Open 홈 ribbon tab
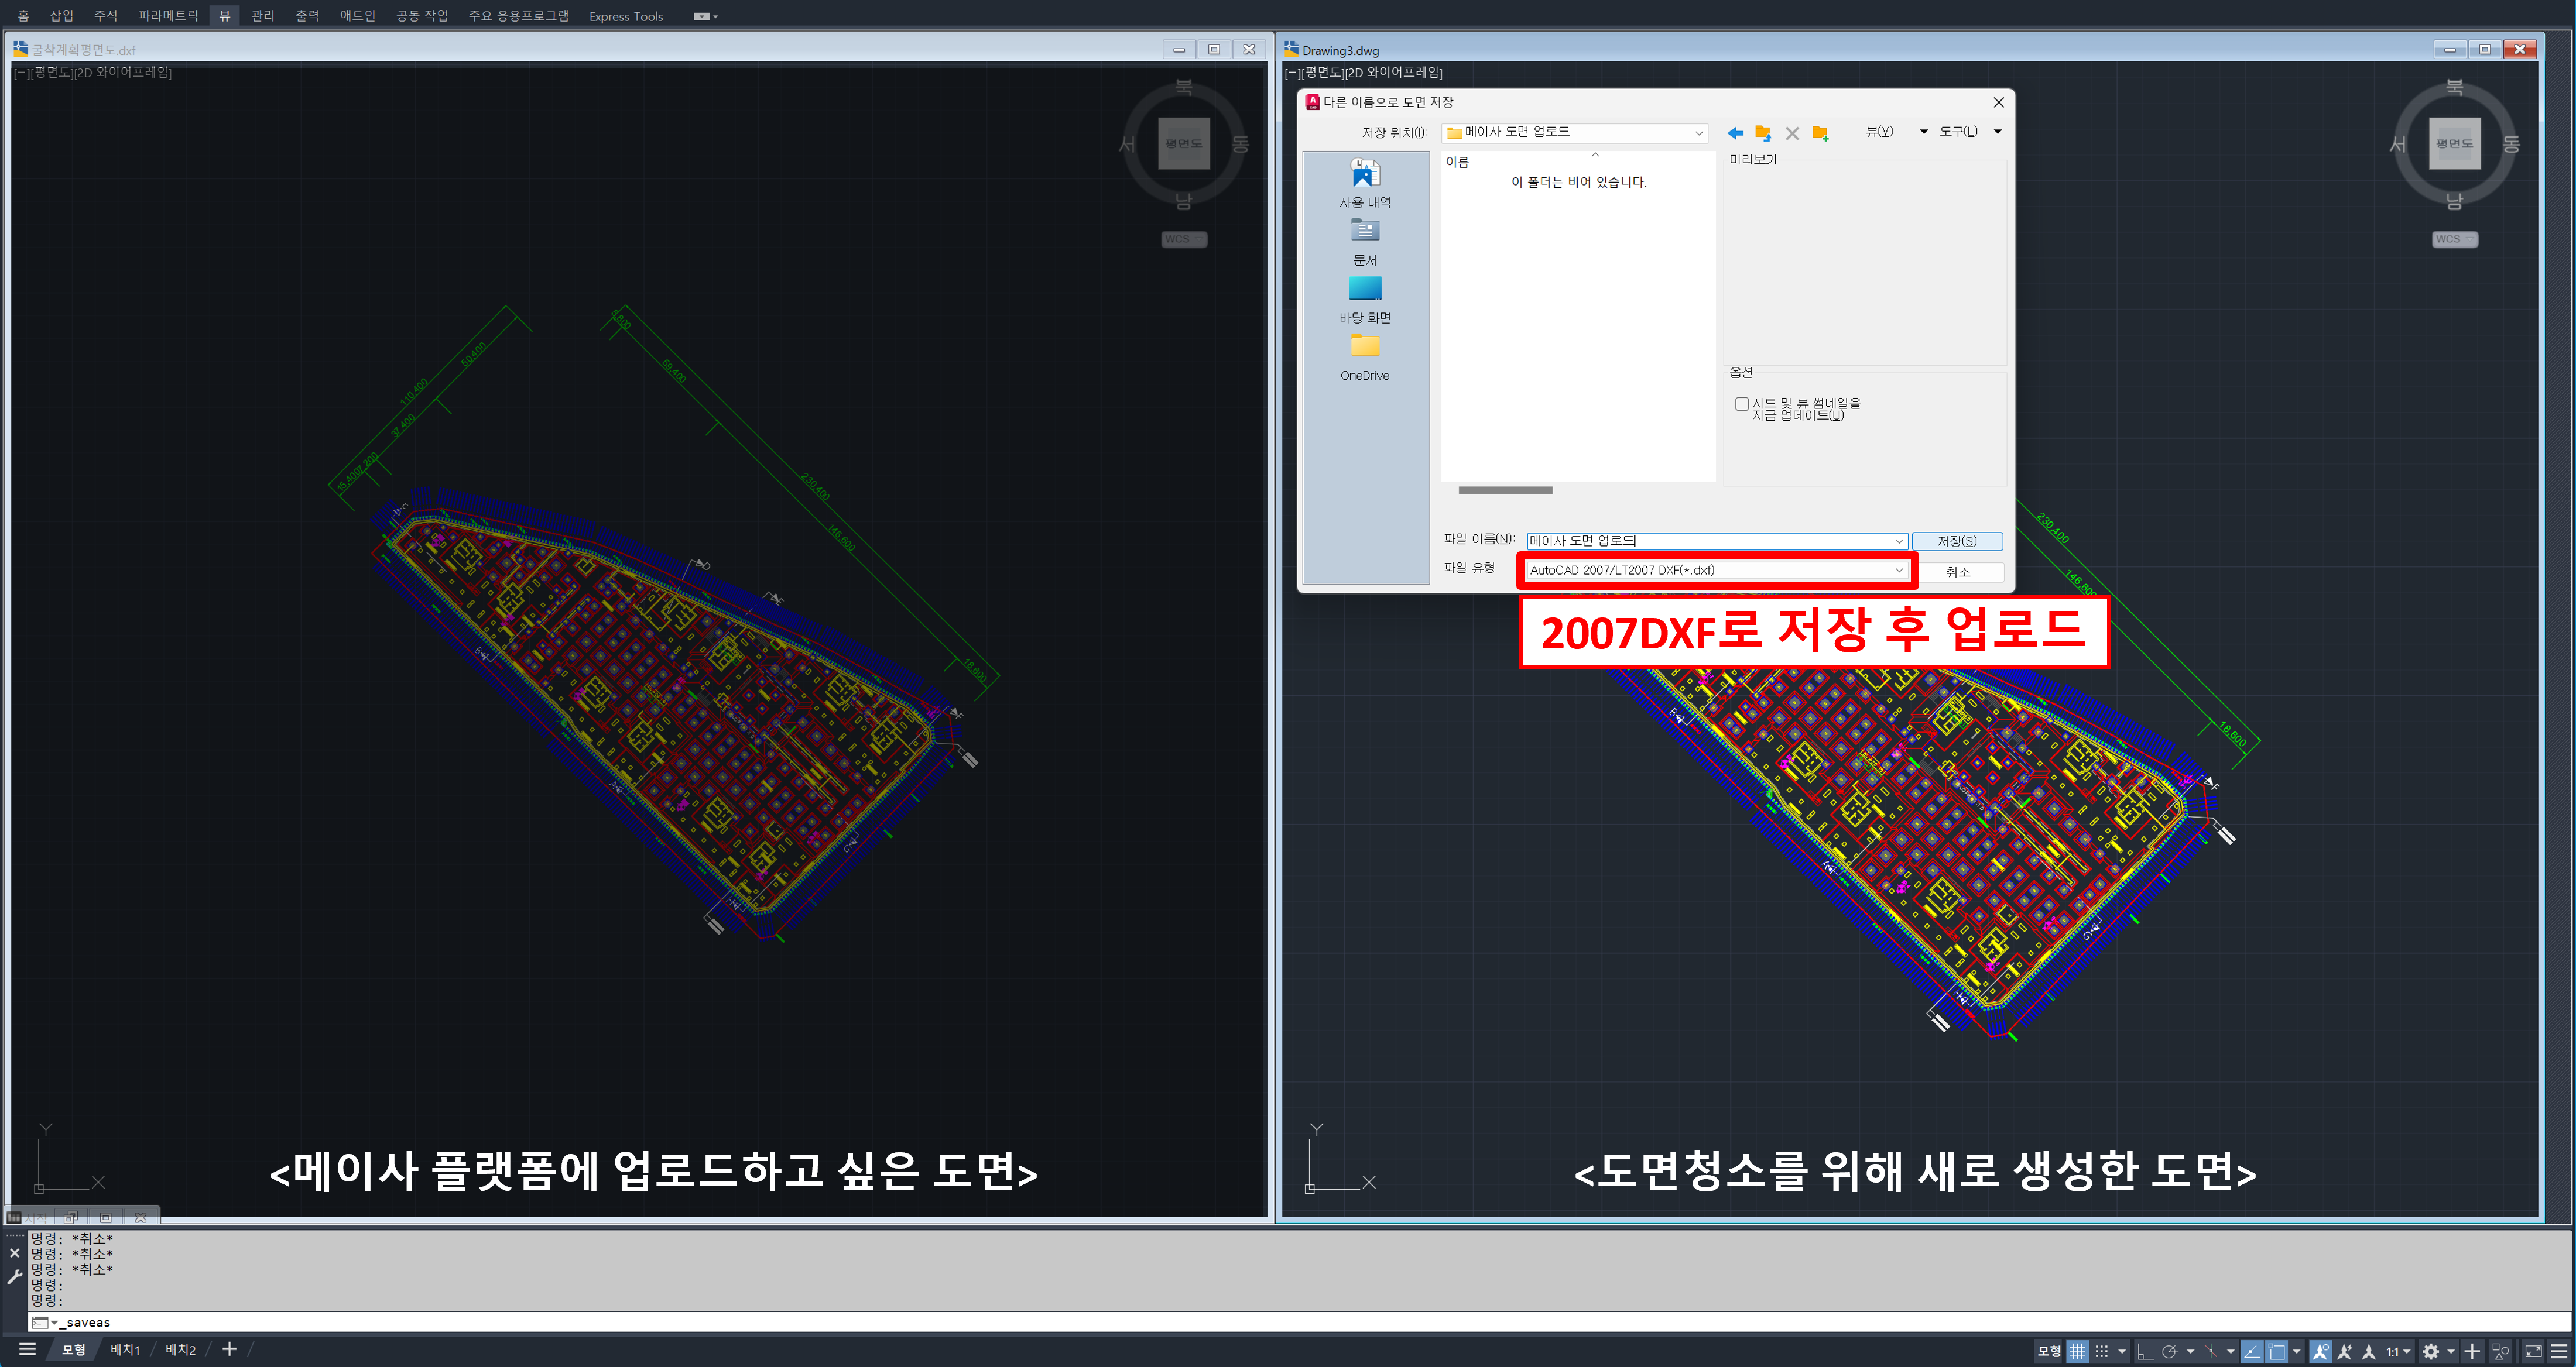This screenshot has width=2576, height=1367. (23, 16)
